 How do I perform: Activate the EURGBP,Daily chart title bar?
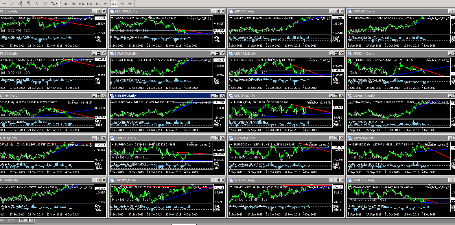[x=167, y=138]
